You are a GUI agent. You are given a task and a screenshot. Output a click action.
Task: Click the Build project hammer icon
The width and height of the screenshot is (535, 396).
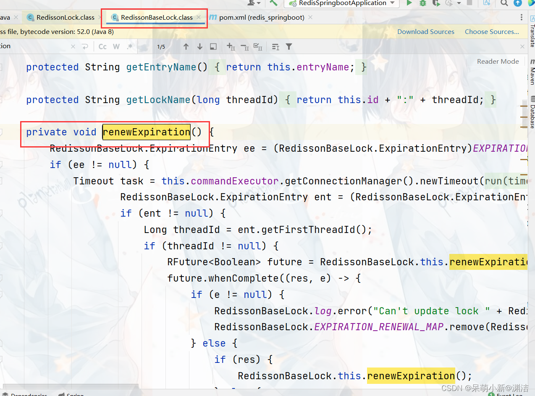coord(273,3)
